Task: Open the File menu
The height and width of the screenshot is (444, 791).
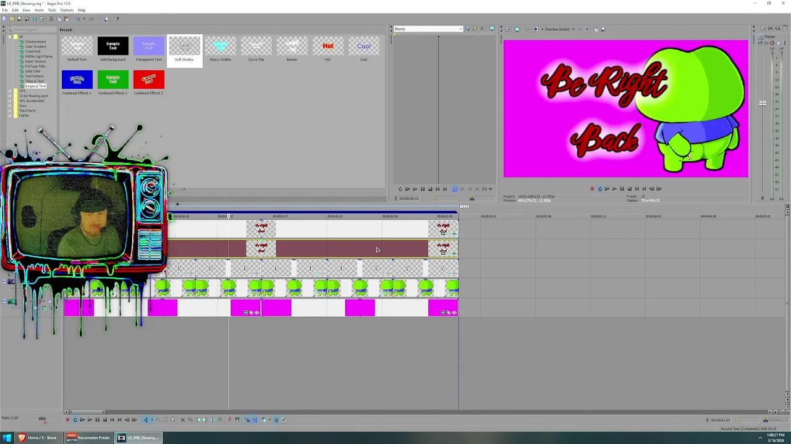Action: [5, 10]
